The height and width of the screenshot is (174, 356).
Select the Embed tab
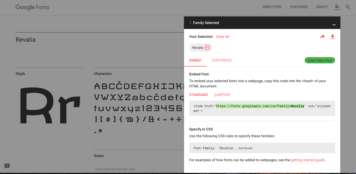pyautogui.click(x=195, y=60)
